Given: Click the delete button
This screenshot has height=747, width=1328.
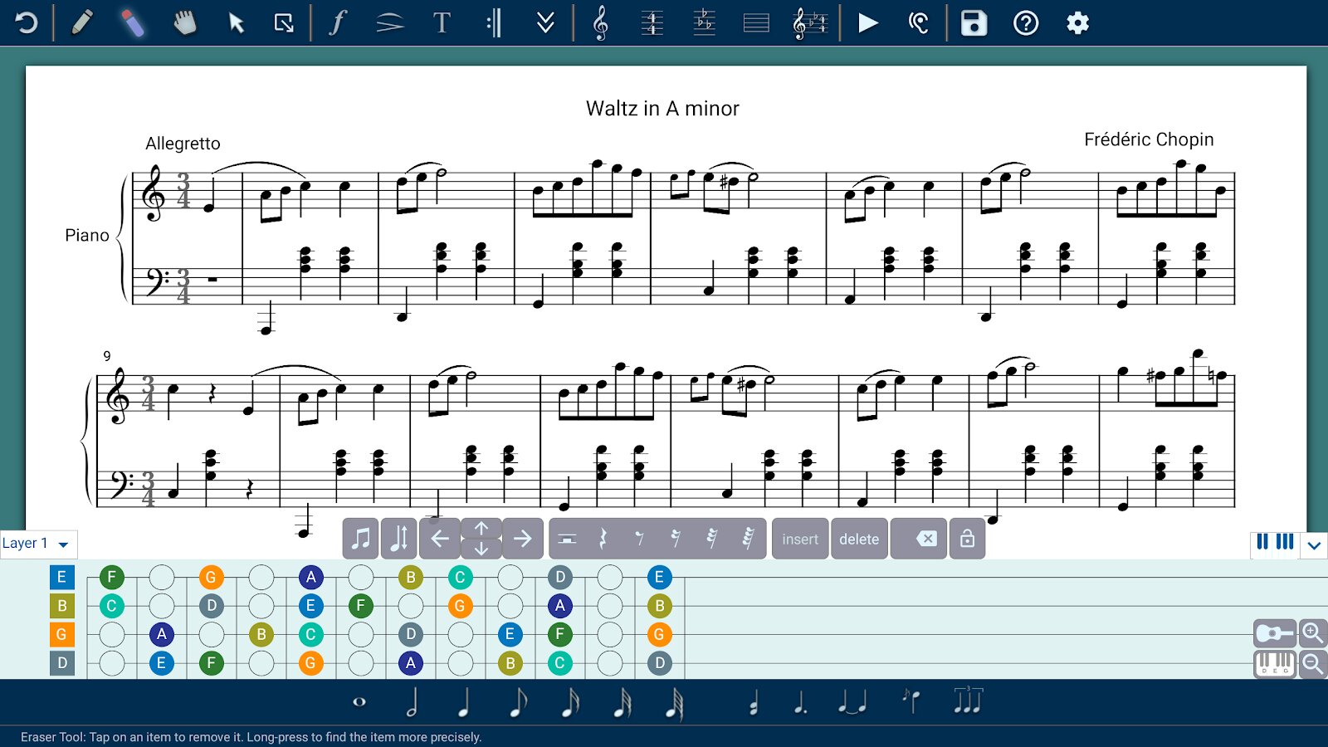Looking at the screenshot, I should [x=859, y=539].
